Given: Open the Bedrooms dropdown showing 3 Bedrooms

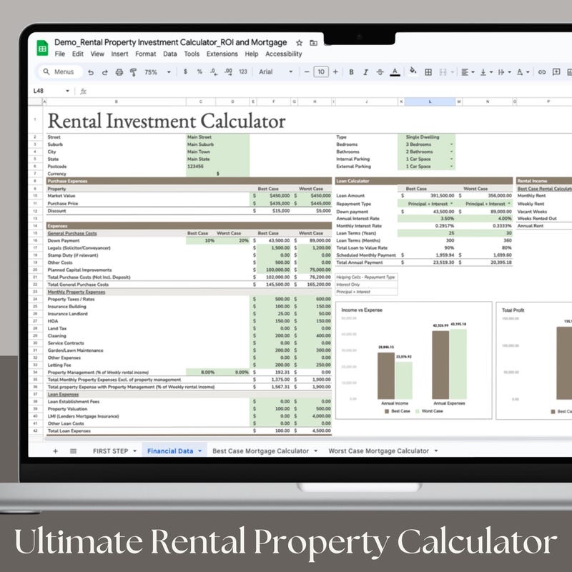Looking at the screenshot, I should [450, 144].
